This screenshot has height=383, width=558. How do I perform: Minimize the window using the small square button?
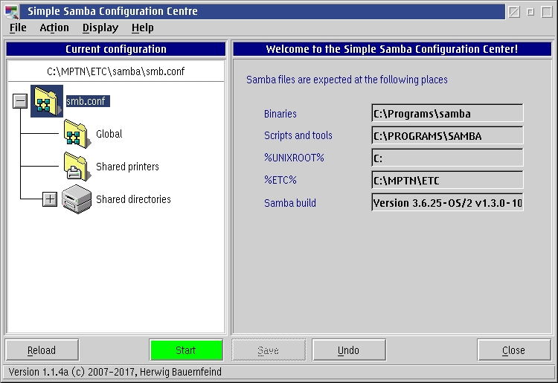pos(530,12)
